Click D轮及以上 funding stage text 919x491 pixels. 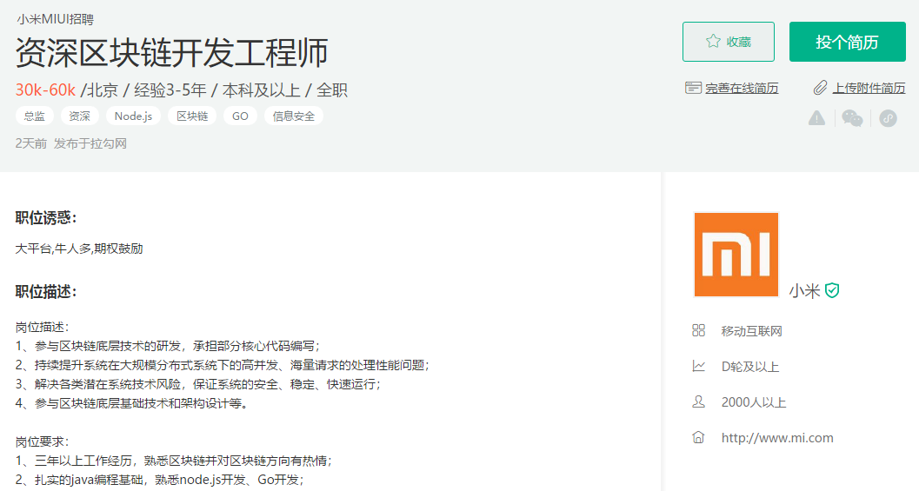point(750,367)
